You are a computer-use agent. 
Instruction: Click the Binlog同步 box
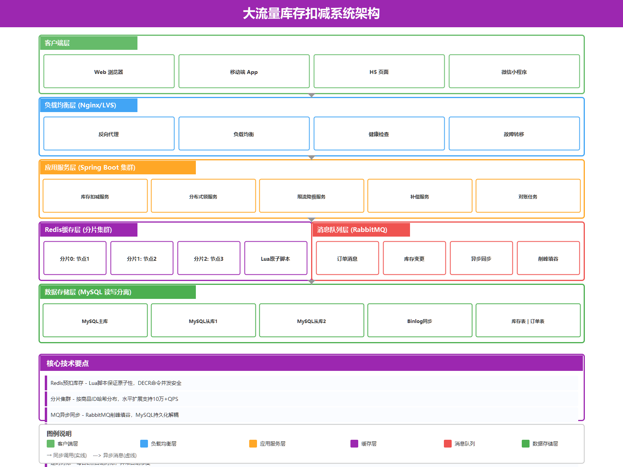(x=420, y=321)
